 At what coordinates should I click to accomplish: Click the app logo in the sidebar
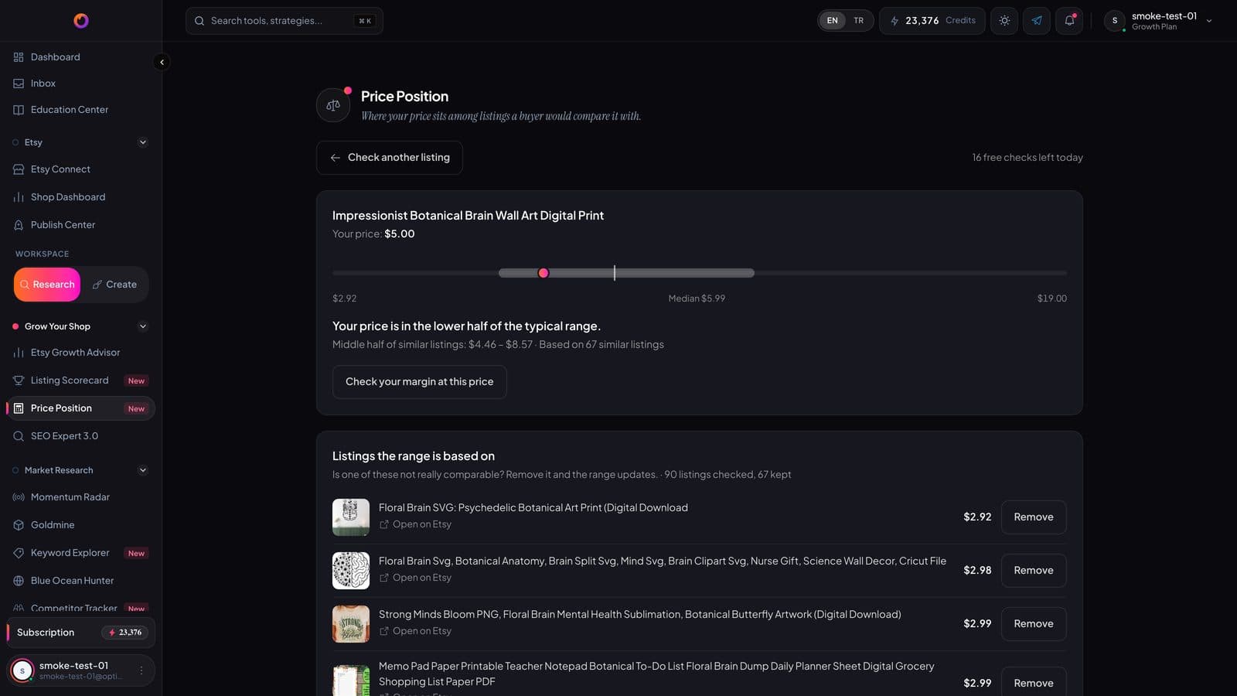point(81,21)
